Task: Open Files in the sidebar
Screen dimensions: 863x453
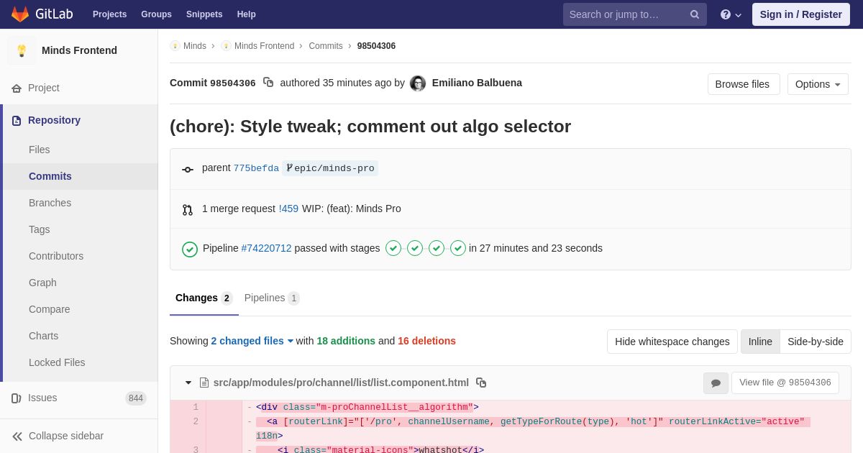Action: coord(79,150)
